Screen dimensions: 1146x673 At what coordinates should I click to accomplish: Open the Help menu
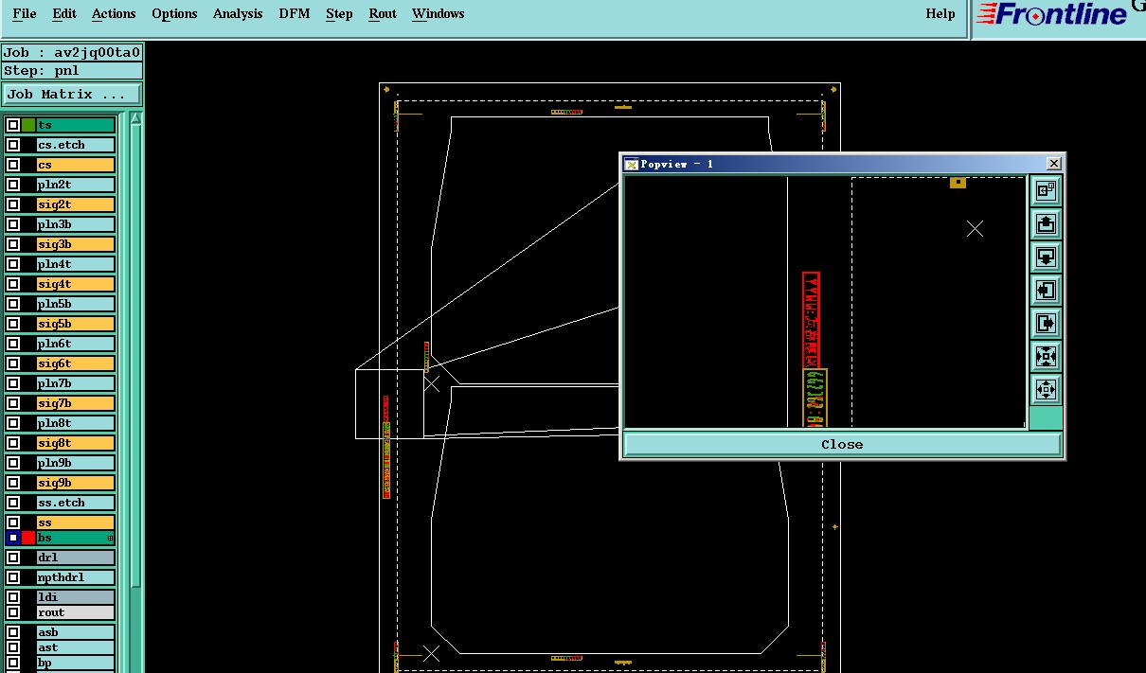click(940, 14)
